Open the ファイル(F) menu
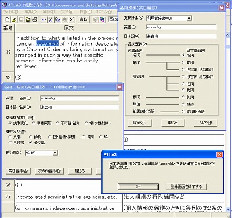The height and width of the screenshot is (218, 232). pos(10,12)
